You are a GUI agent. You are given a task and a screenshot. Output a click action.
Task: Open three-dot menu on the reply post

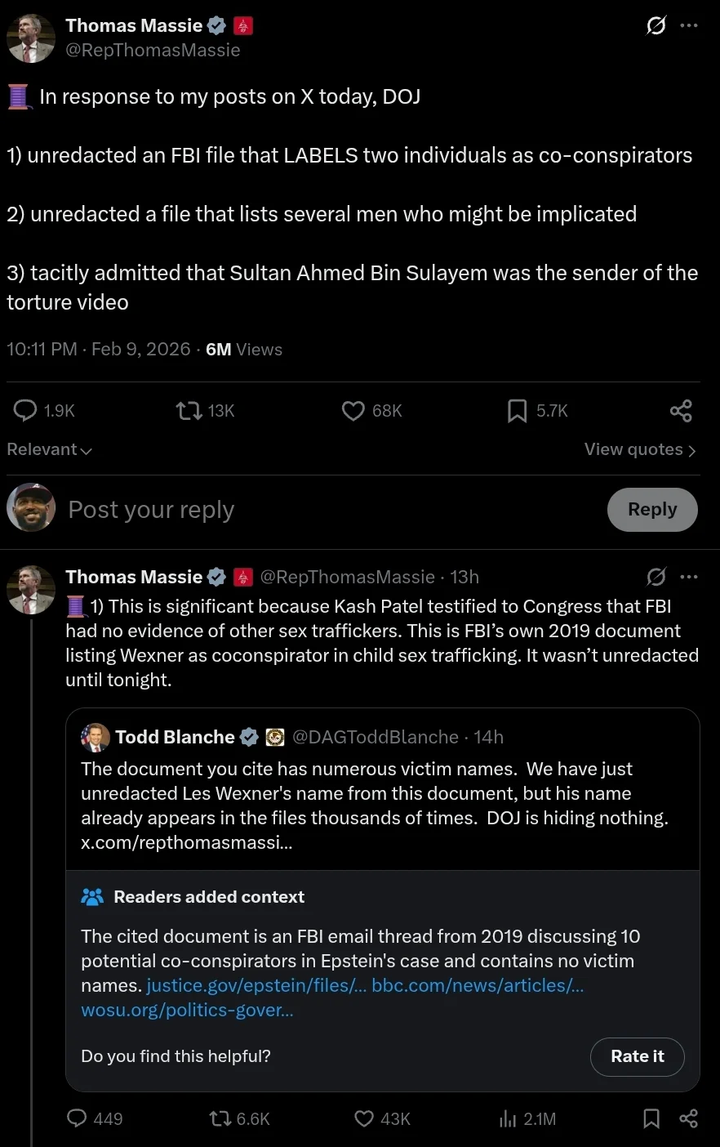[689, 577]
